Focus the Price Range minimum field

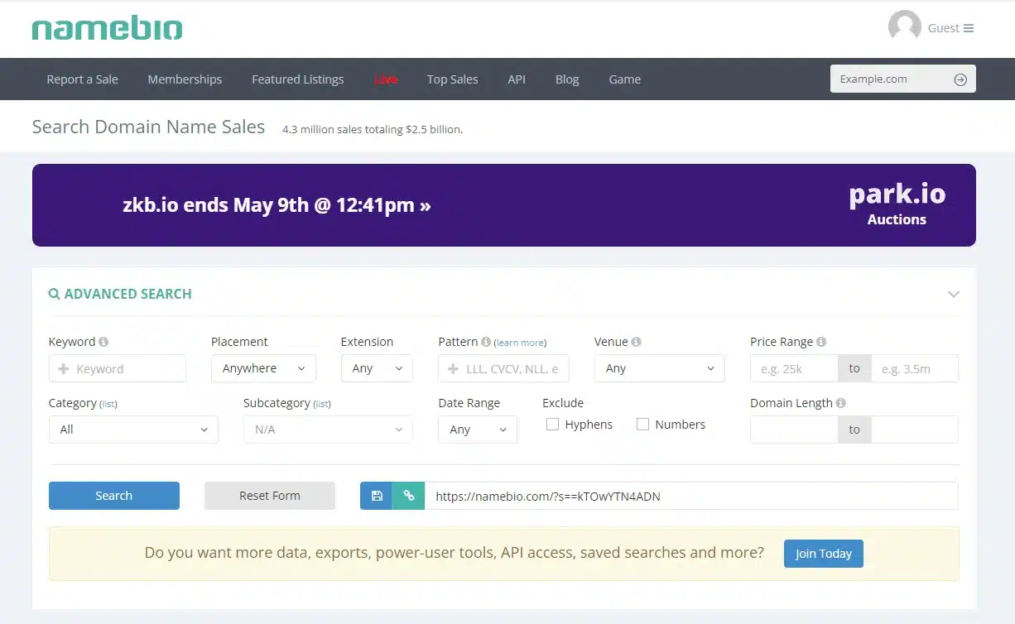click(794, 369)
